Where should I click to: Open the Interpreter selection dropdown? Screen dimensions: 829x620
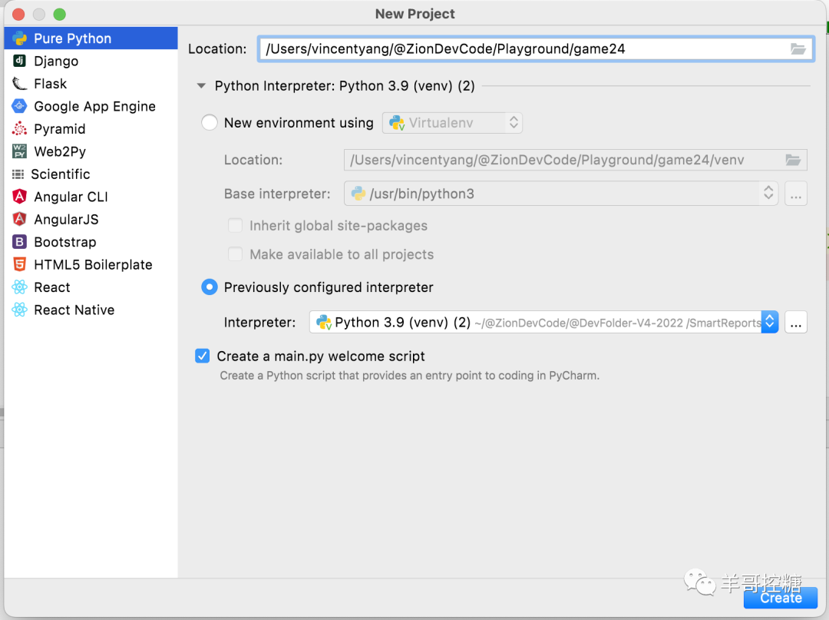[x=543, y=322]
